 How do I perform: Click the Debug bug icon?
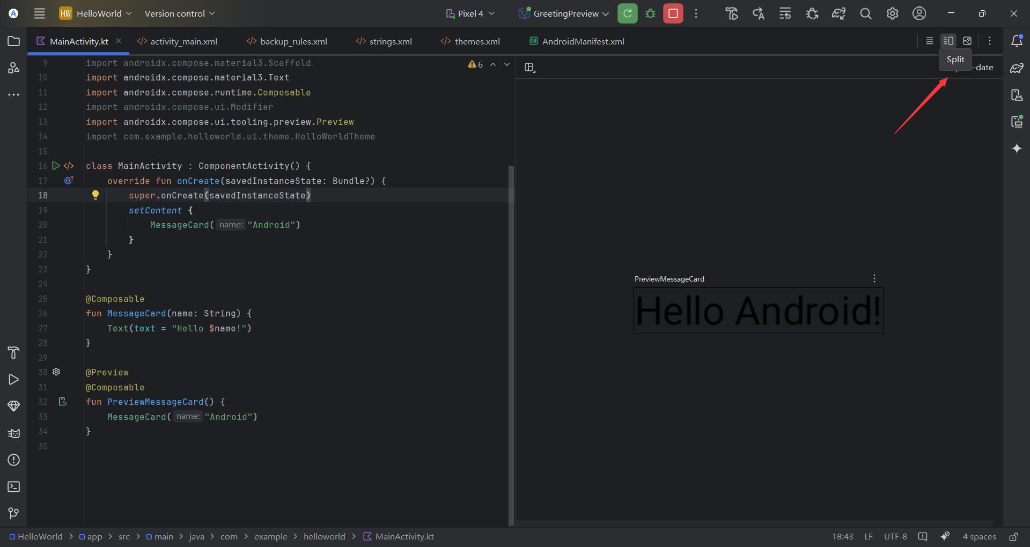pyautogui.click(x=650, y=13)
